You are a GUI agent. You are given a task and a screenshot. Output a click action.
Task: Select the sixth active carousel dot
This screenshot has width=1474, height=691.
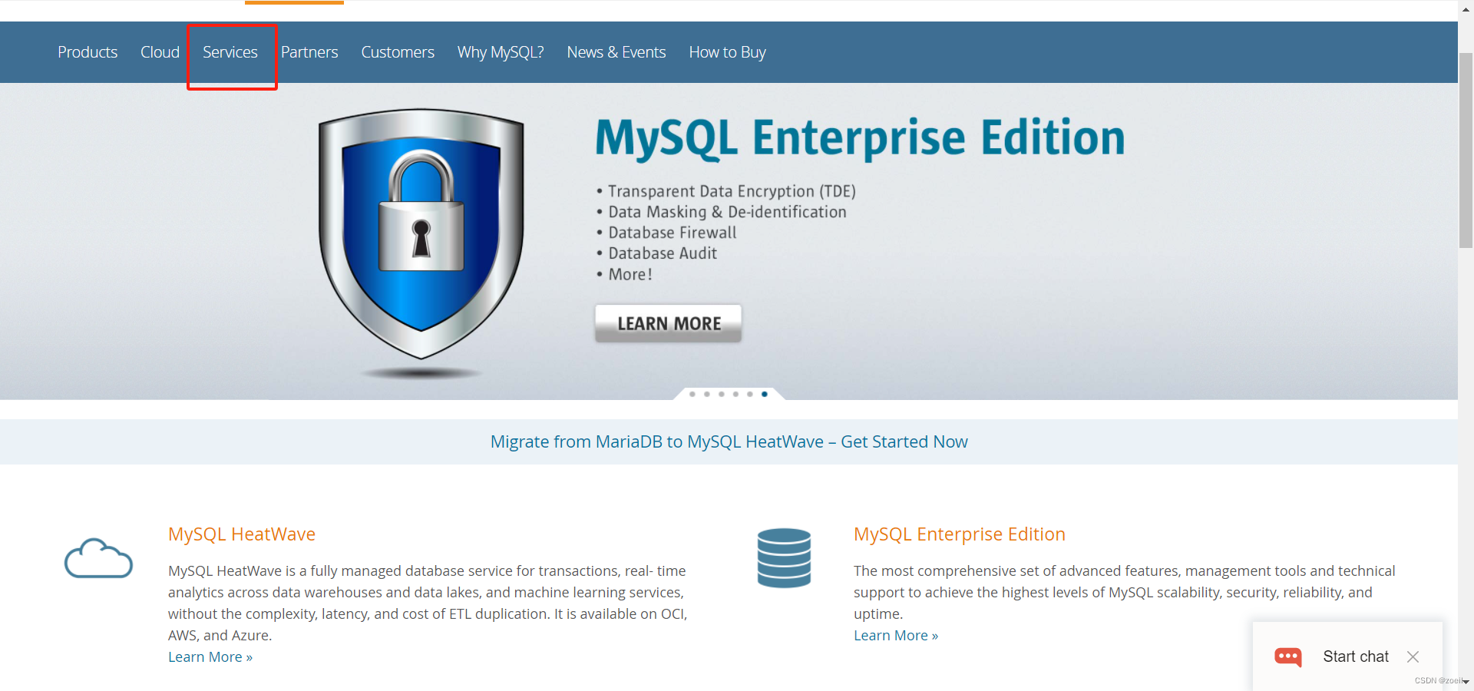click(x=765, y=394)
